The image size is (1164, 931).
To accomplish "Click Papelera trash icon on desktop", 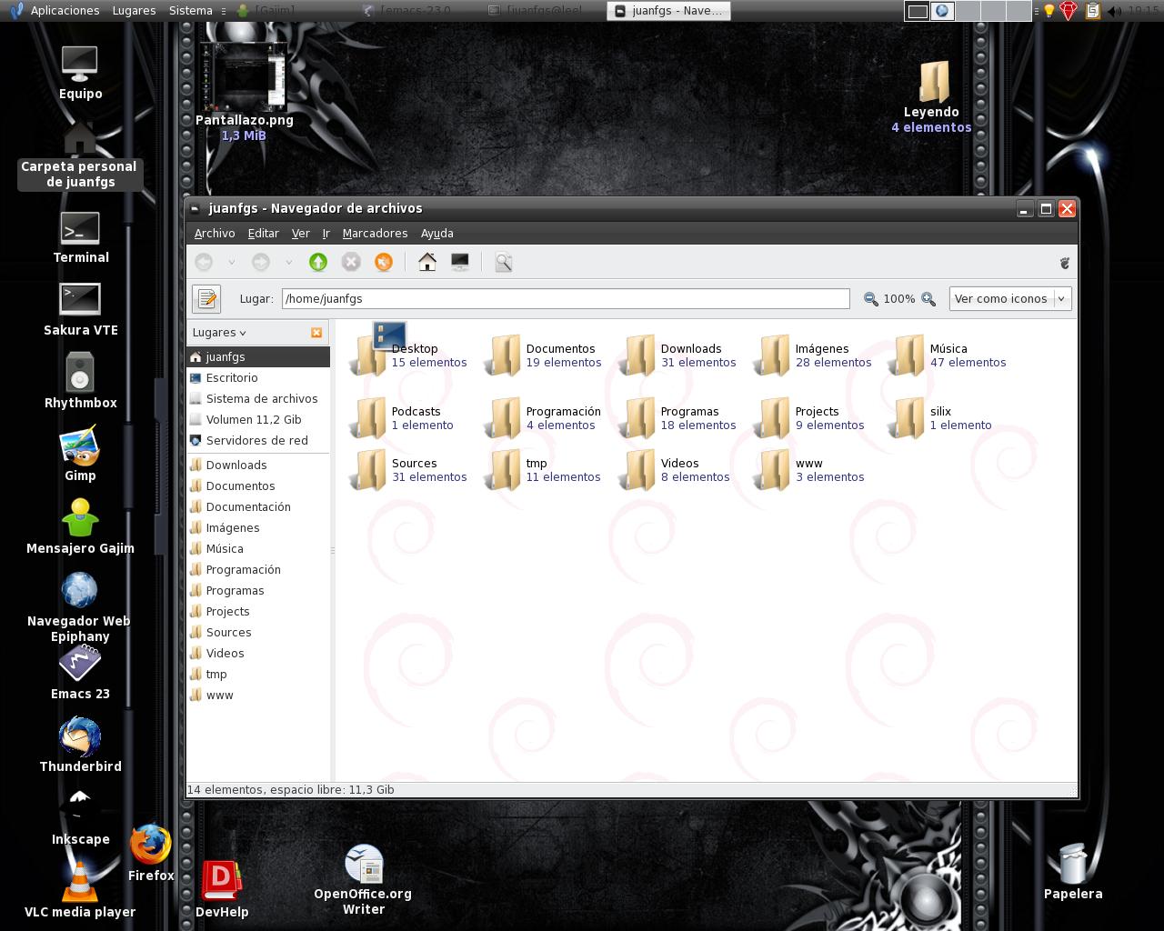I will (1073, 871).
